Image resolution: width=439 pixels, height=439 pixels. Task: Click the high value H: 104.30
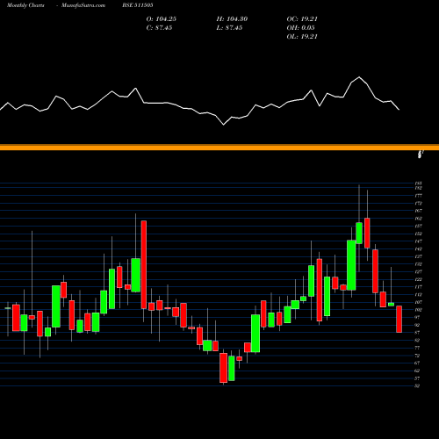pos(232,19)
